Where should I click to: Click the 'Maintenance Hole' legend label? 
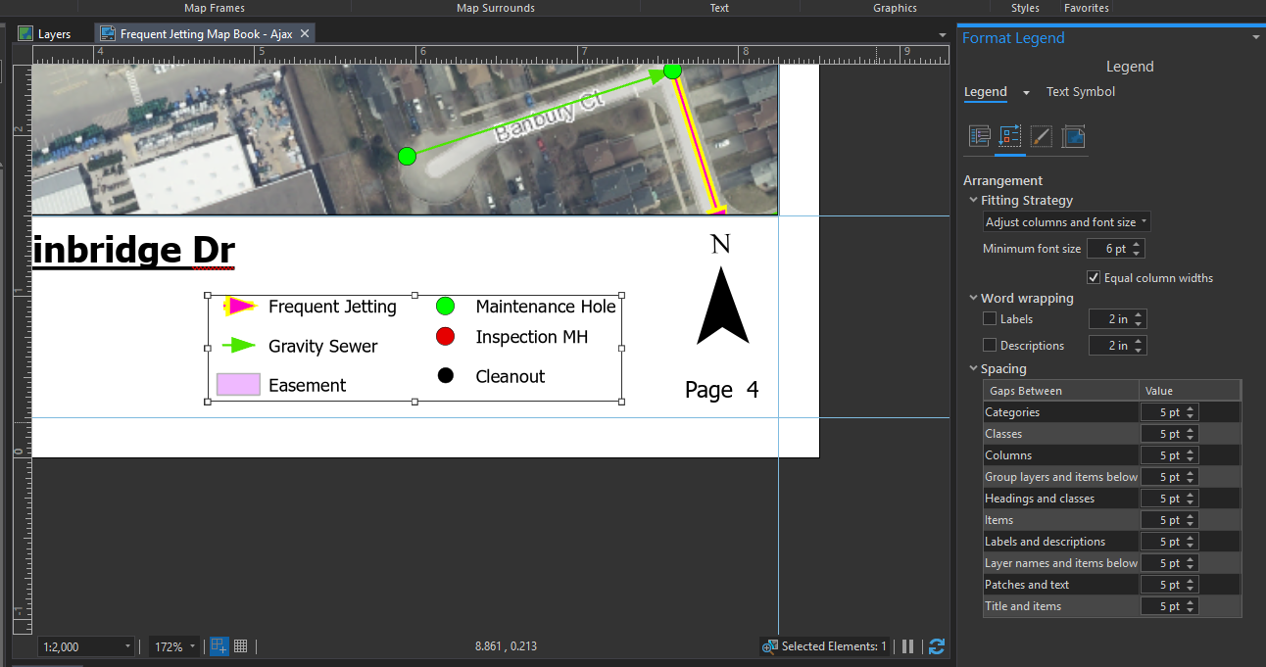[546, 307]
